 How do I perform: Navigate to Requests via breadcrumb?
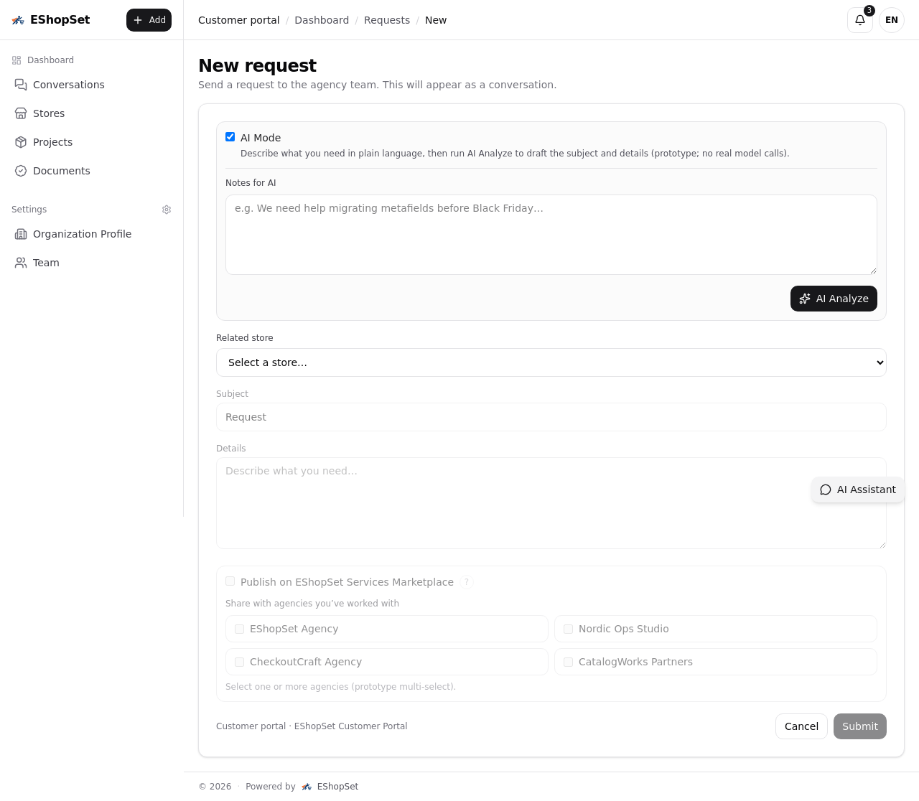tap(387, 20)
